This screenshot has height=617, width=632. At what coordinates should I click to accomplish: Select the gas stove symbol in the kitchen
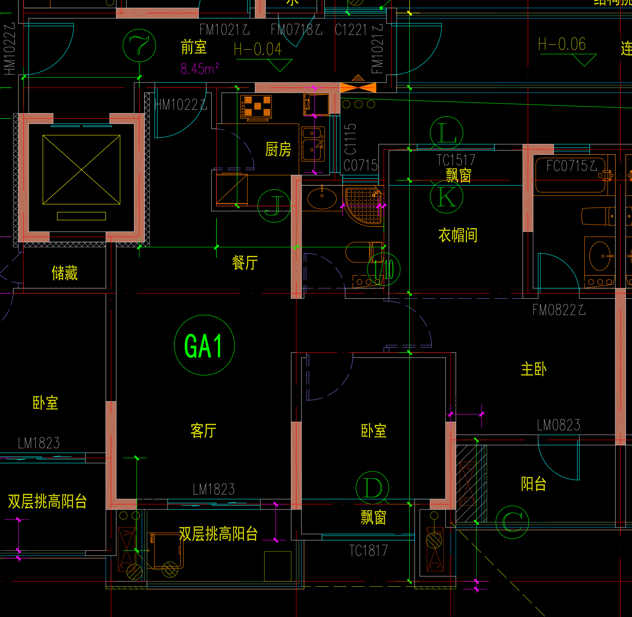[256, 108]
